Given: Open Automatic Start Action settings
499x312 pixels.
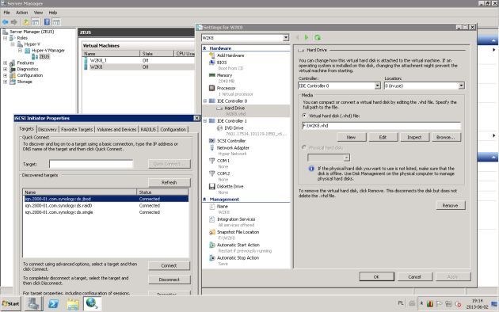Looking at the screenshot, I should tap(238, 245).
